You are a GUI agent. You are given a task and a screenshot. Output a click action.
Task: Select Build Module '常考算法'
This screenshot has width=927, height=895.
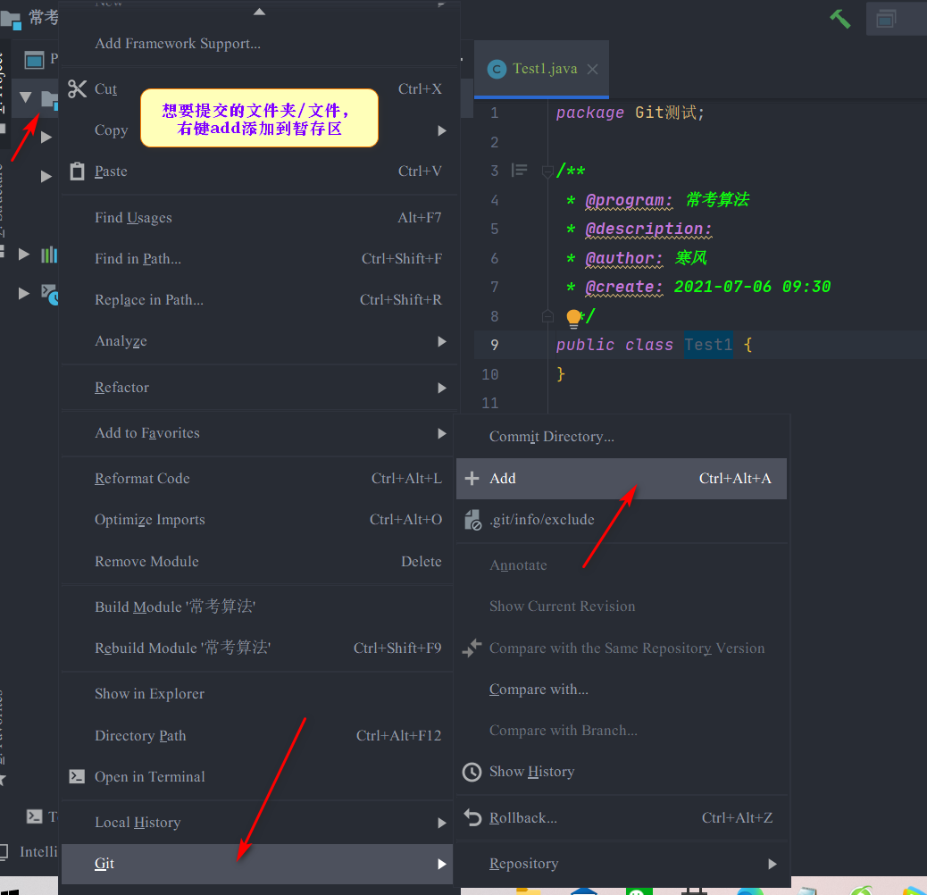point(257,606)
